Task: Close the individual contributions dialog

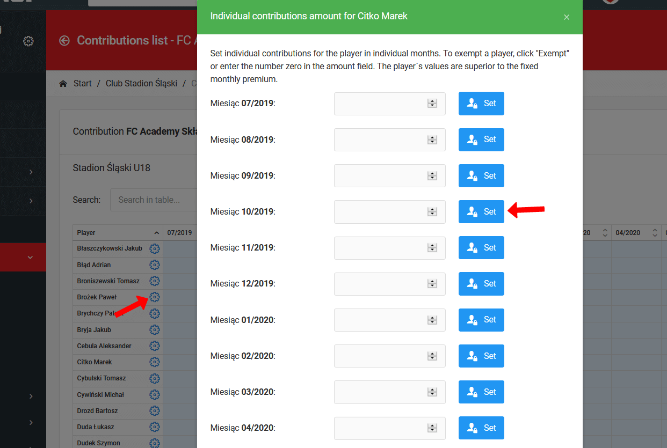Action: click(566, 17)
